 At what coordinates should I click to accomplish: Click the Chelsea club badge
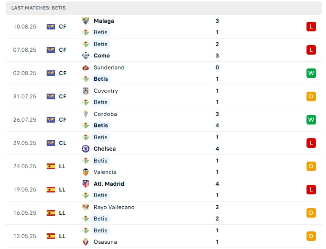pyautogui.click(x=86, y=149)
